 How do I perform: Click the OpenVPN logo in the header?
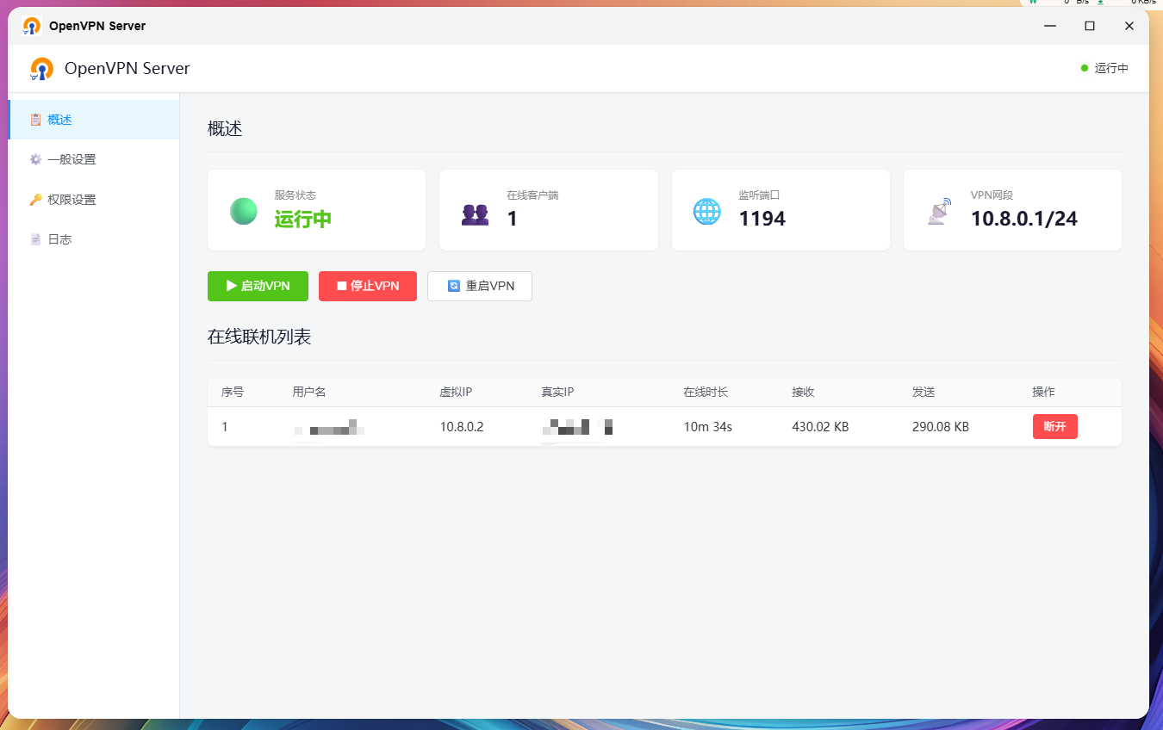click(41, 69)
